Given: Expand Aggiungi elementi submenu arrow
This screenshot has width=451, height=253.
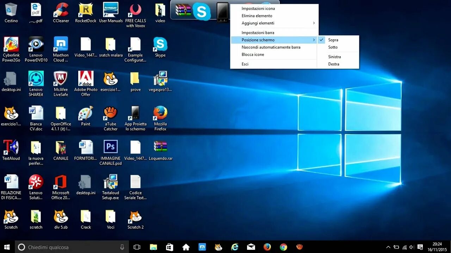Looking at the screenshot, I should tap(314, 23).
